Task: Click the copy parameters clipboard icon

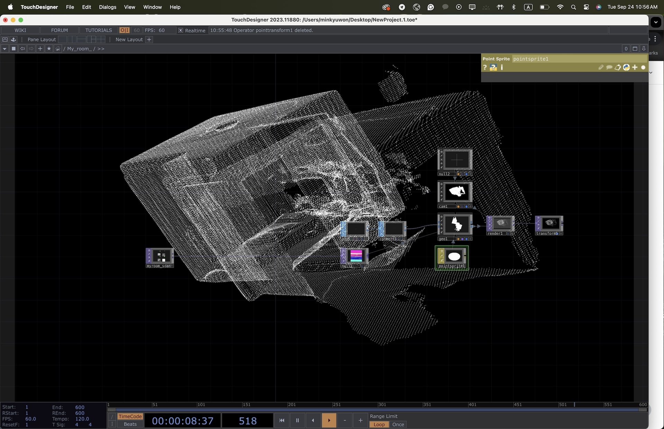Action: [618, 67]
